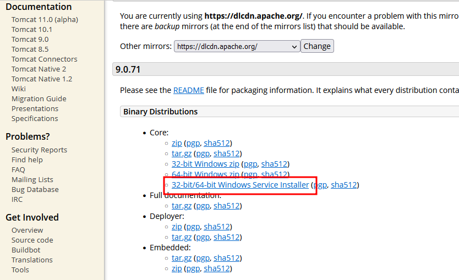Screen dimensions: 459x280
Task: Open pgp signature for Core tar.gz
Action: point(203,154)
